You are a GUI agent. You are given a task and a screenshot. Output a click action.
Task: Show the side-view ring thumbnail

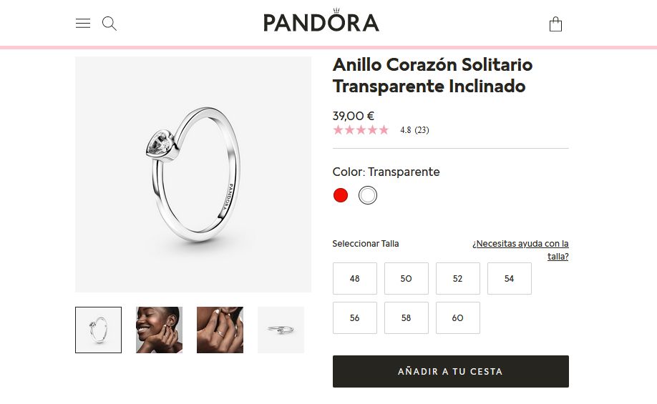281,330
